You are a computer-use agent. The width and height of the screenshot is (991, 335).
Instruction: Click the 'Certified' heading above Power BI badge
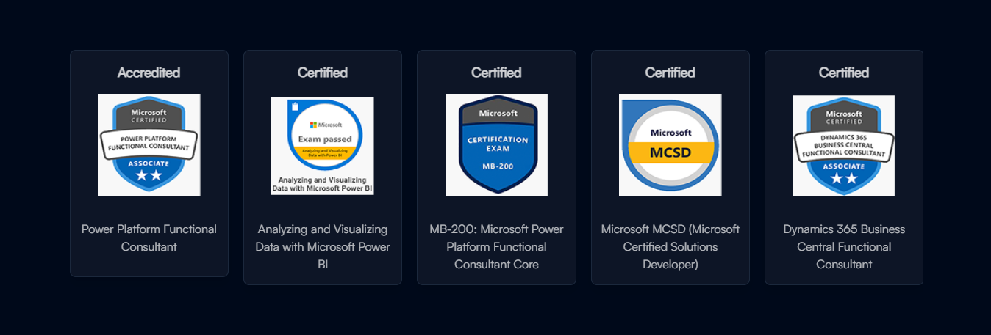[323, 73]
